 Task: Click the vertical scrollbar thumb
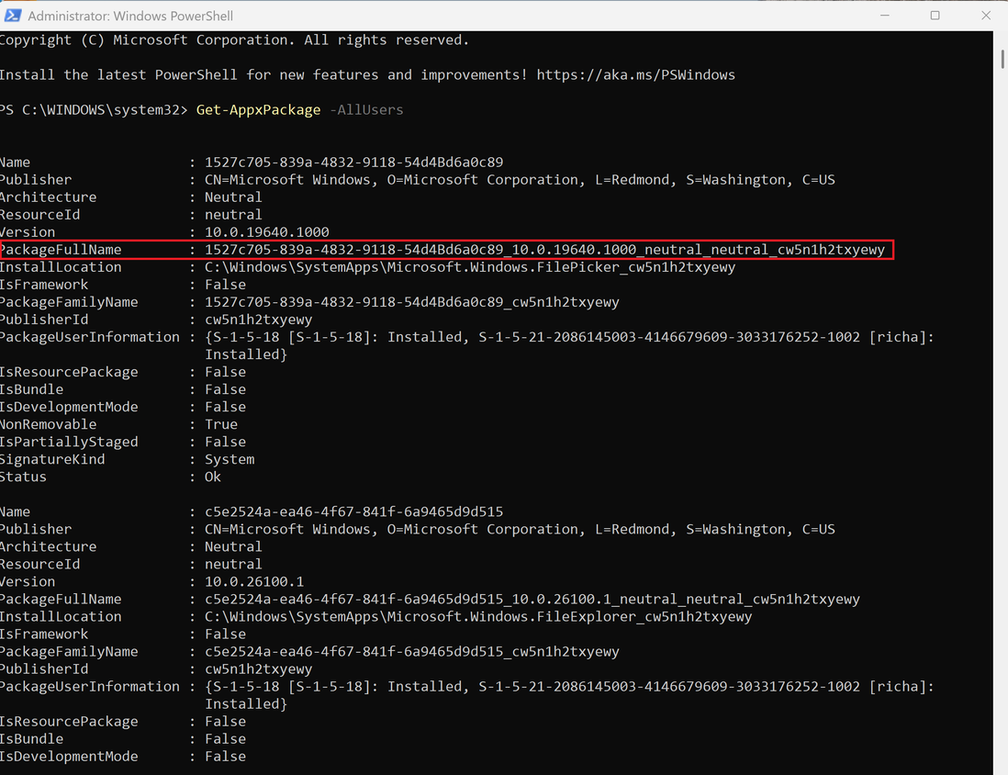[x=1002, y=58]
